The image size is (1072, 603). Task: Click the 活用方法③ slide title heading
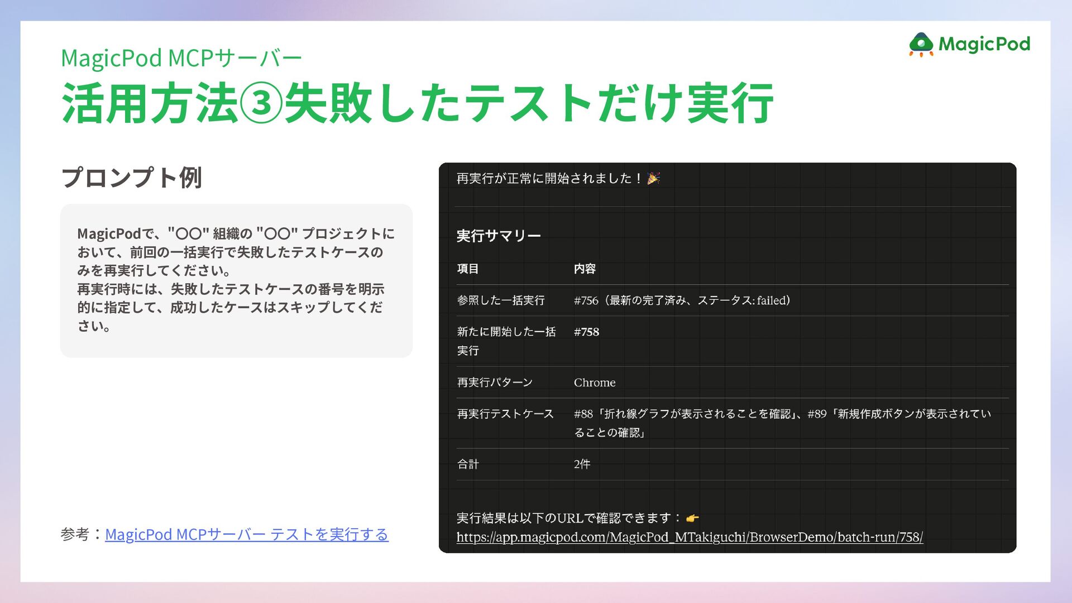pos(417,103)
